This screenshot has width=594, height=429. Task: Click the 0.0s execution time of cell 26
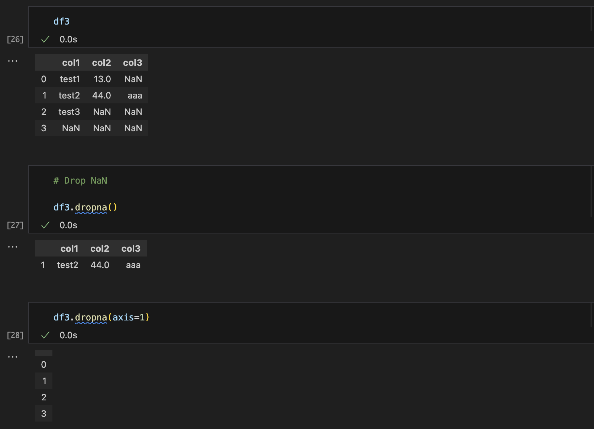(x=68, y=39)
